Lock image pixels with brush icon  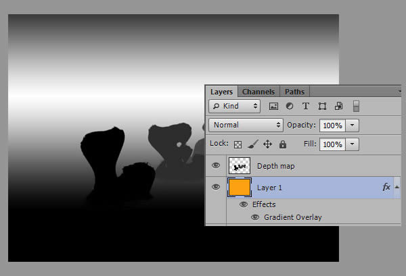tap(252, 144)
